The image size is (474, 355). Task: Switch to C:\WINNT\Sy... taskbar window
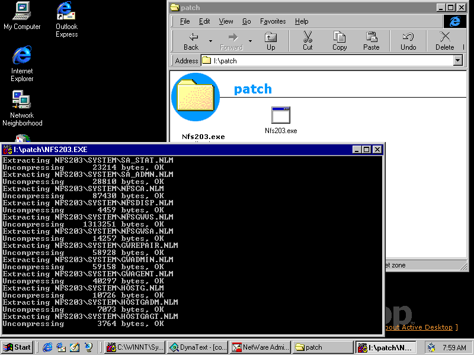coord(135,347)
